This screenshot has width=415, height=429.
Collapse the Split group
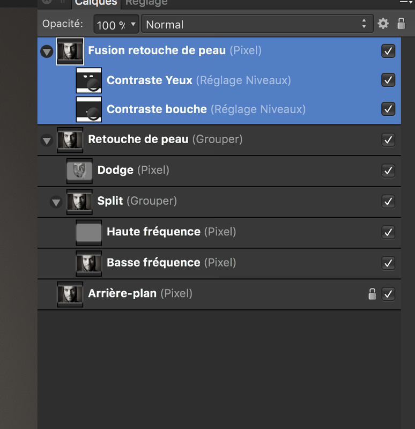pyautogui.click(x=56, y=202)
